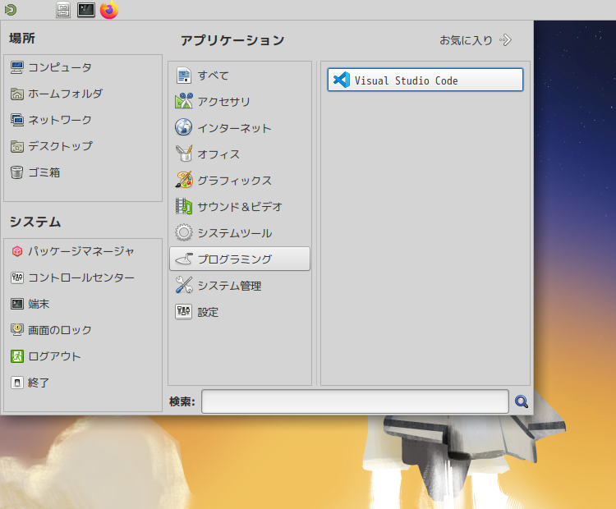Click the サウンド＆ビデオ film icon
This screenshot has width=616, height=509.
click(x=183, y=207)
